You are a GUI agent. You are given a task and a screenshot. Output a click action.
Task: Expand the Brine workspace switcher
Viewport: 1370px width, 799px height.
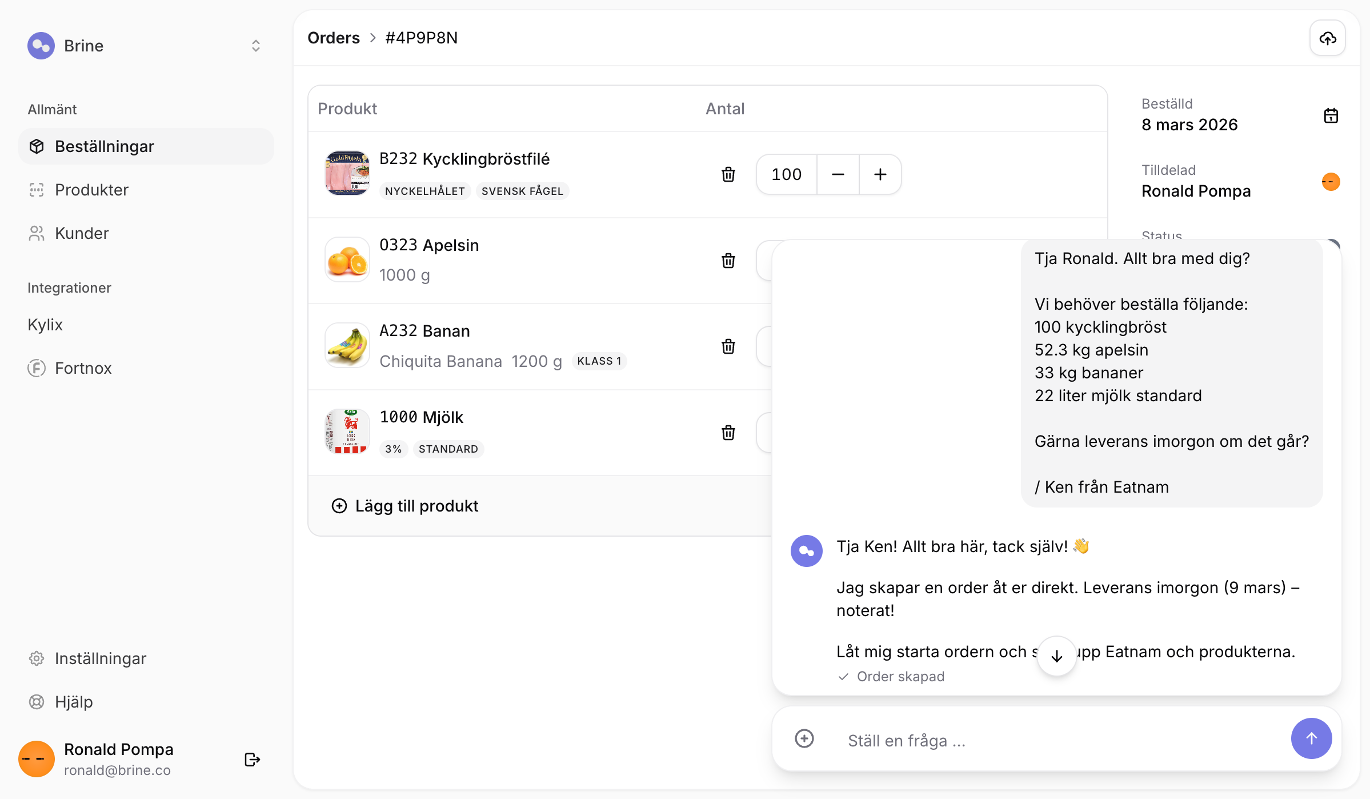(x=255, y=46)
